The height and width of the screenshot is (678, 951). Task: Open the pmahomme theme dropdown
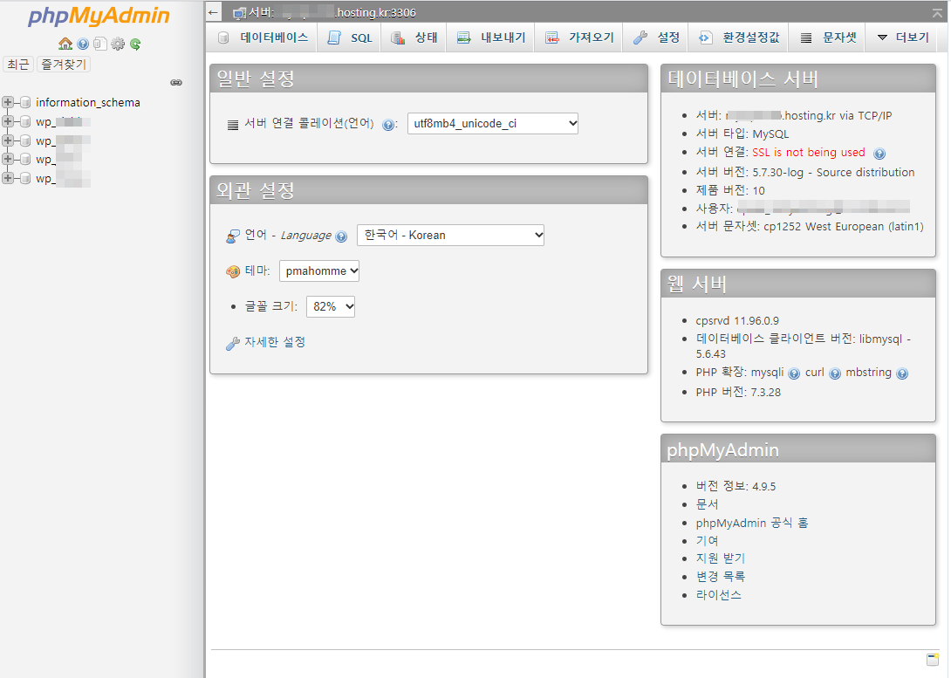319,271
